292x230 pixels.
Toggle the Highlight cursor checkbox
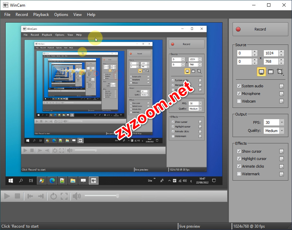[239, 159]
